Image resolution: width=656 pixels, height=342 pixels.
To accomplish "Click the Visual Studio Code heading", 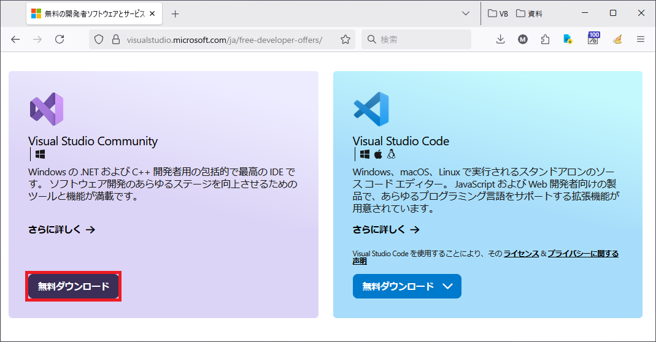I will click(401, 141).
